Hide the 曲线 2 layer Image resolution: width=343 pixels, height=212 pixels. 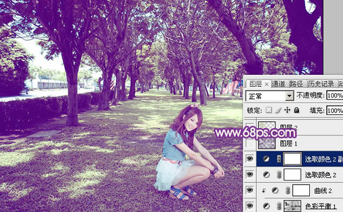250,190
